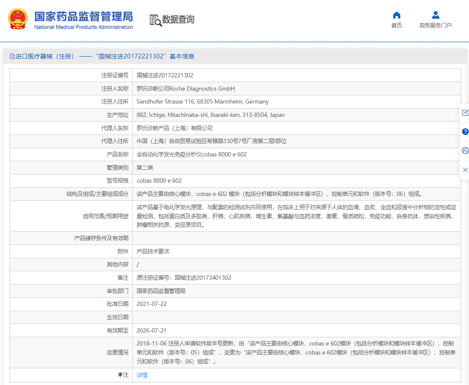Click the national emblem logo
This screenshot has width=469, height=385.
(18, 19)
